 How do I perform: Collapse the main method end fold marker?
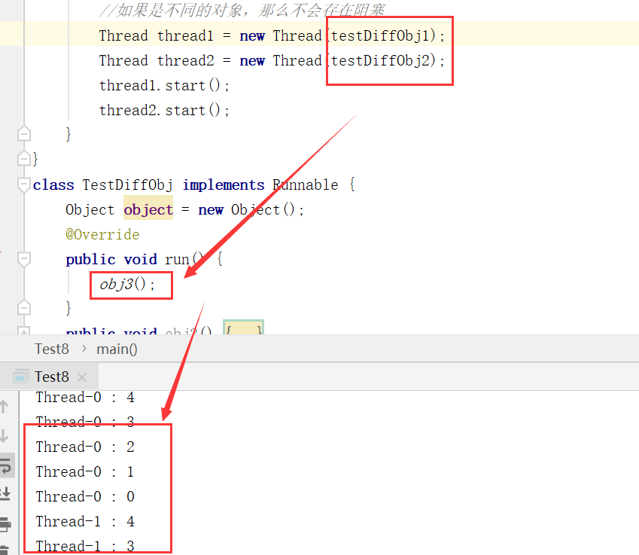click(24, 133)
